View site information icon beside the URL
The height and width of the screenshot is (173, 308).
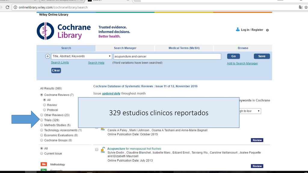(x=15, y=7)
